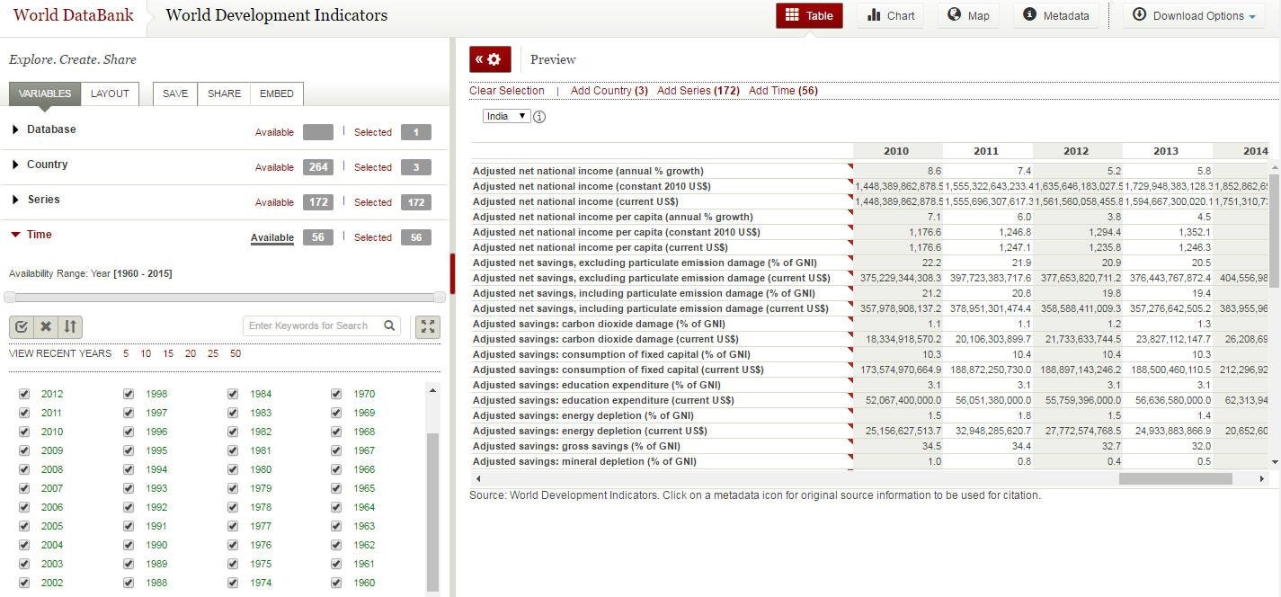This screenshot has width=1281, height=597.
Task: Click the Add Time (56) link
Action: [784, 91]
